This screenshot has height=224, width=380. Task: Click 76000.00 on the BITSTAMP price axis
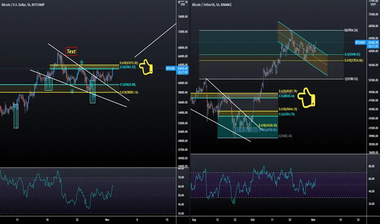(183, 17)
